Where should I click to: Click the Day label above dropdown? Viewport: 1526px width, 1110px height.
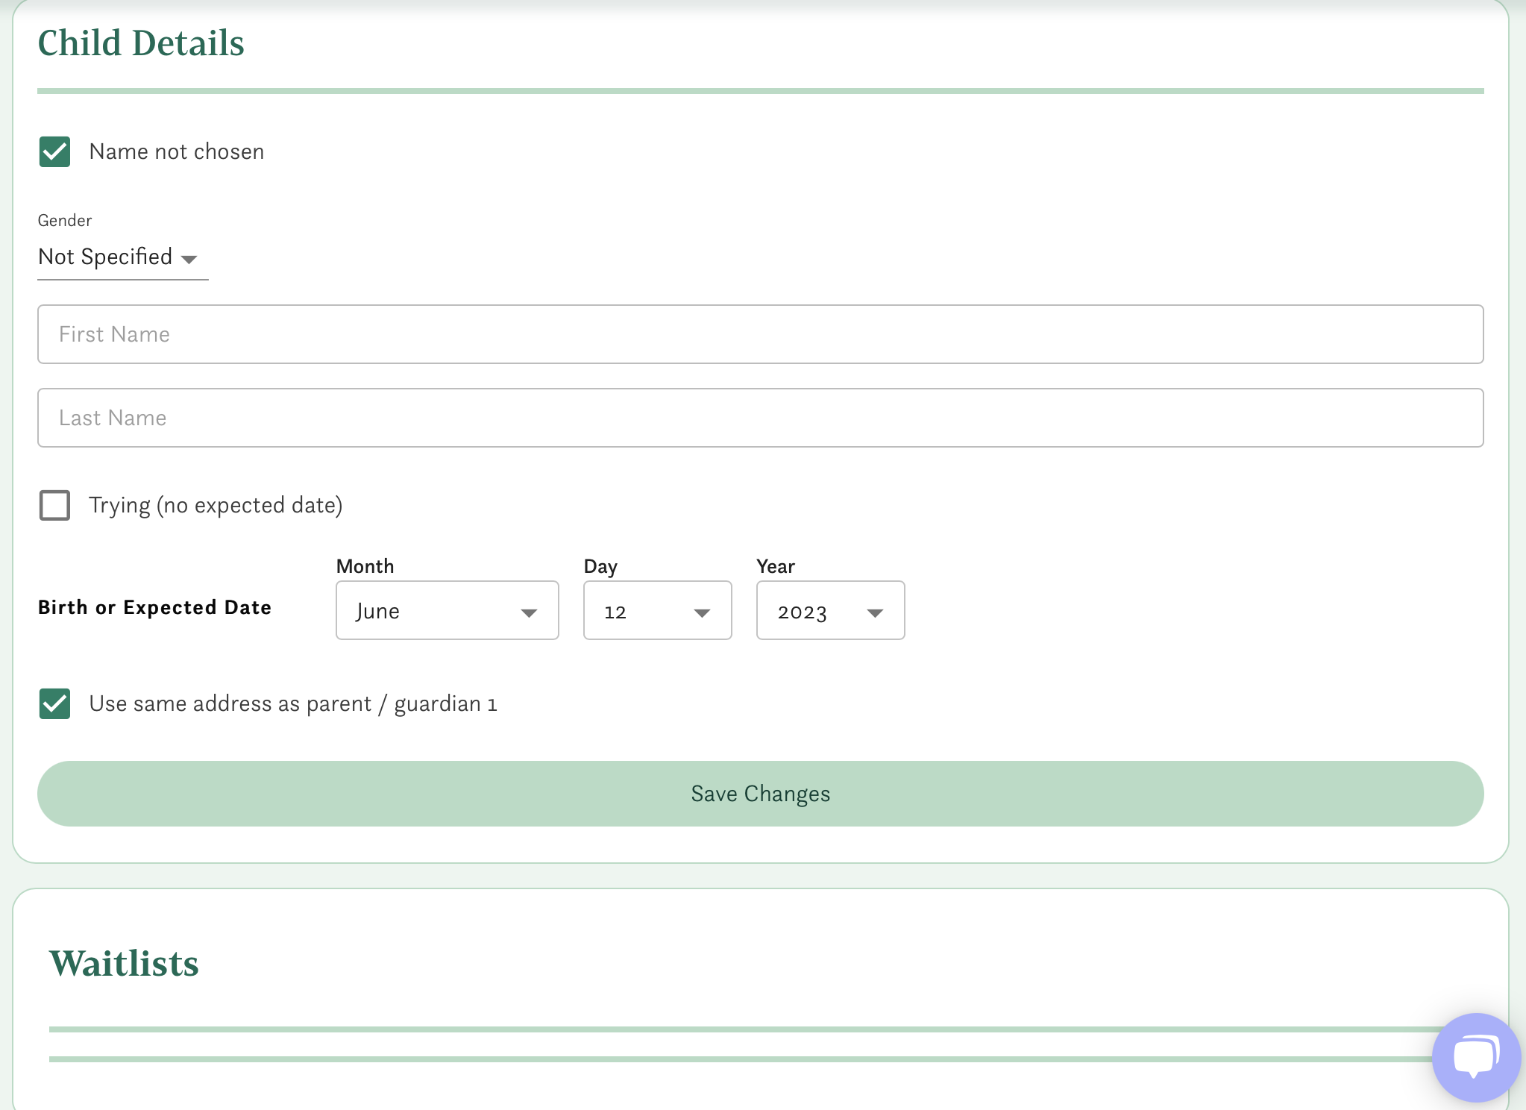click(600, 567)
